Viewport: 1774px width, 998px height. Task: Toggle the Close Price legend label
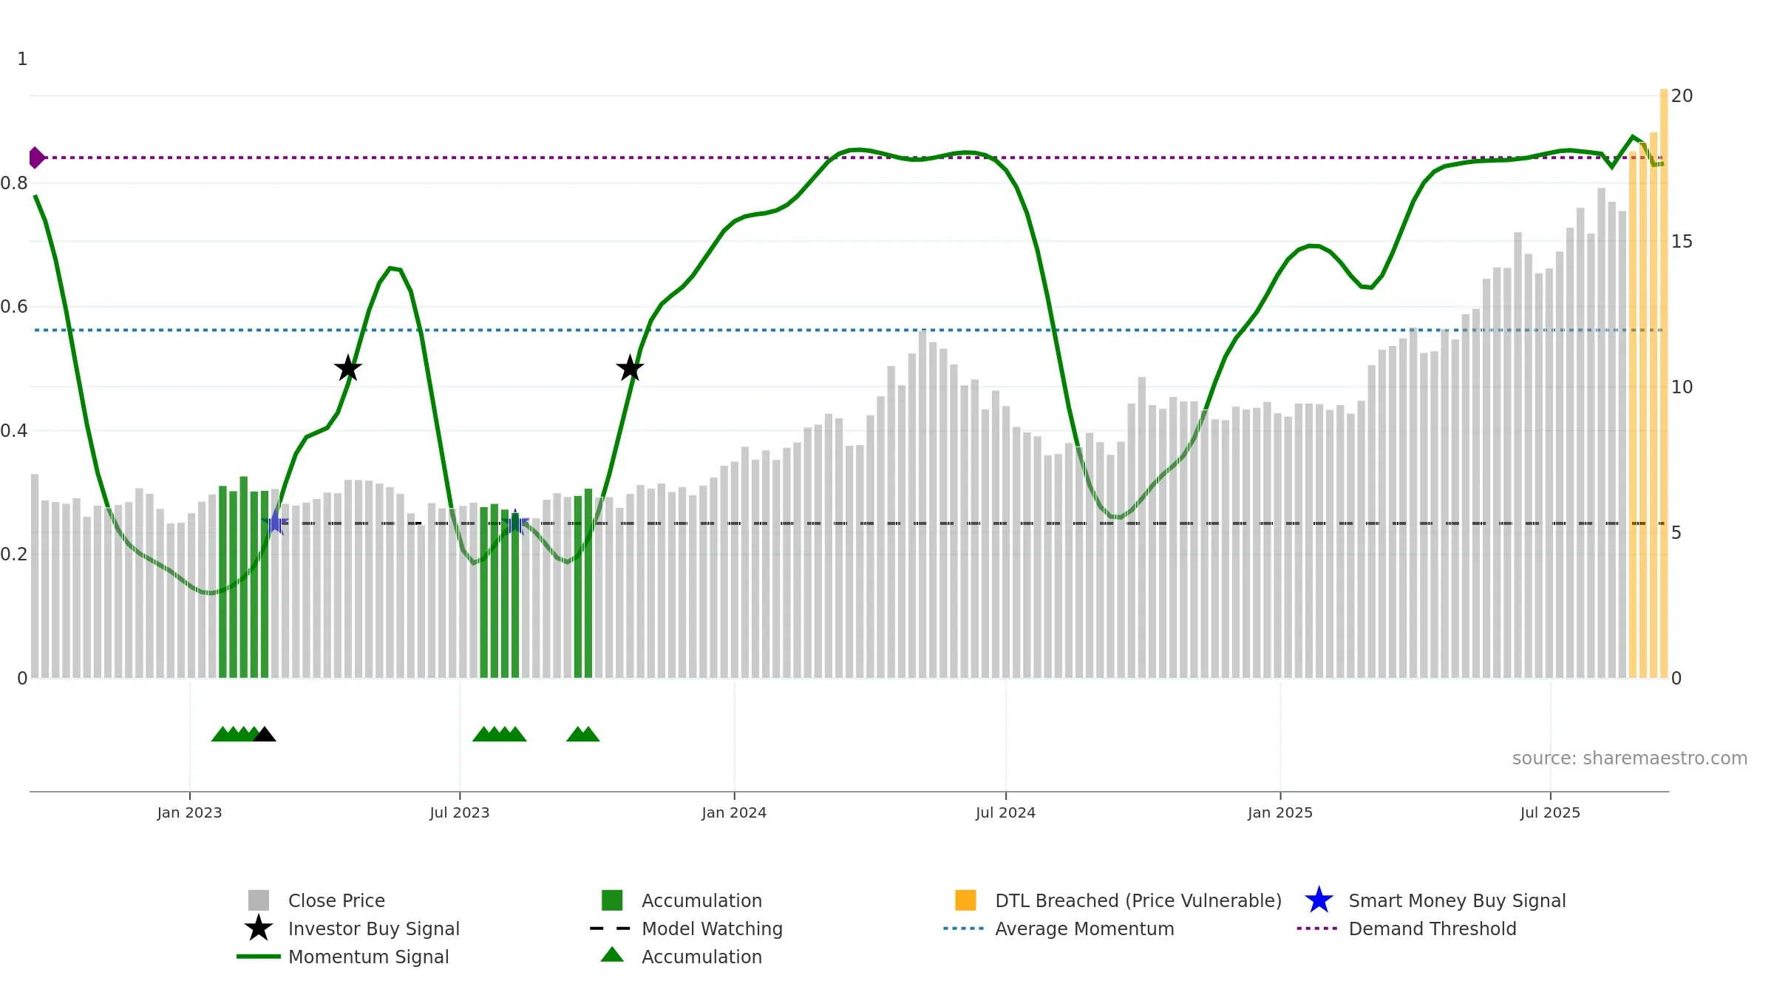[x=336, y=900]
